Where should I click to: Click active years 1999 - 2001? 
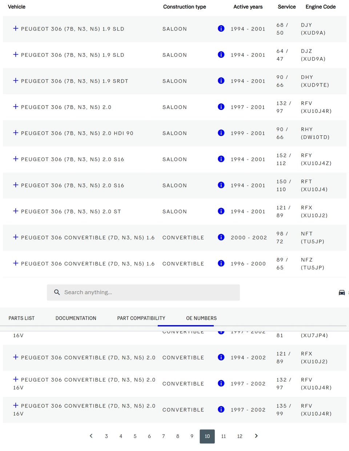click(x=248, y=133)
